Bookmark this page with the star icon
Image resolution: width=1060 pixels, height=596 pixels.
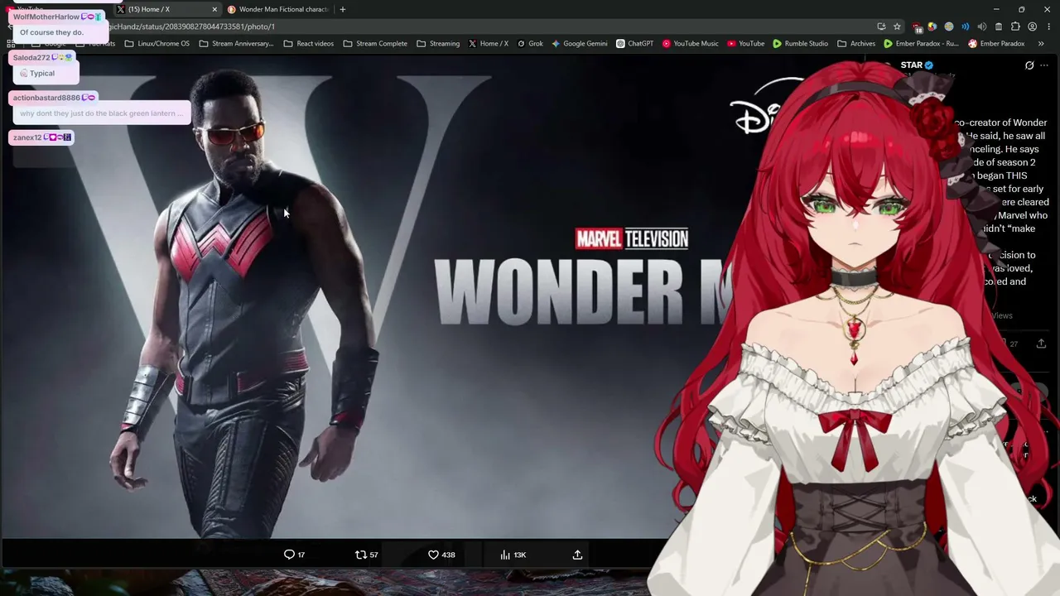(x=897, y=26)
